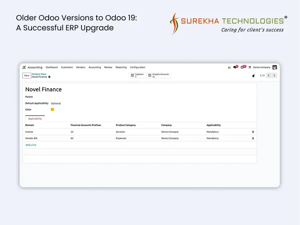Click the New button
The image size is (300, 225).
pos(27,75)
